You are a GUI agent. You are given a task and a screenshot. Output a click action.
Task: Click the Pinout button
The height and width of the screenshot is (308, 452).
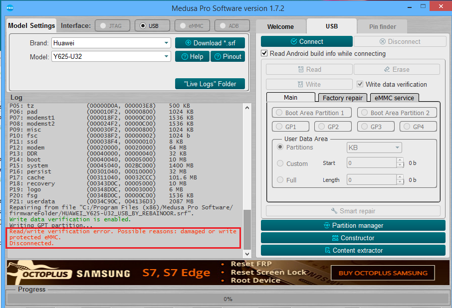227,56
